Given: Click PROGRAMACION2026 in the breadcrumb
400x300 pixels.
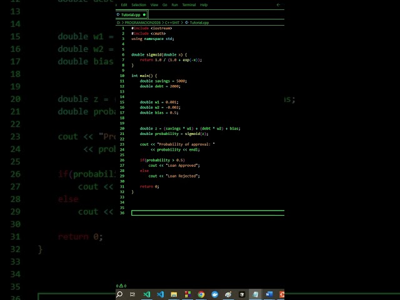Looking at the screenshot, I should tap(142, 22).
